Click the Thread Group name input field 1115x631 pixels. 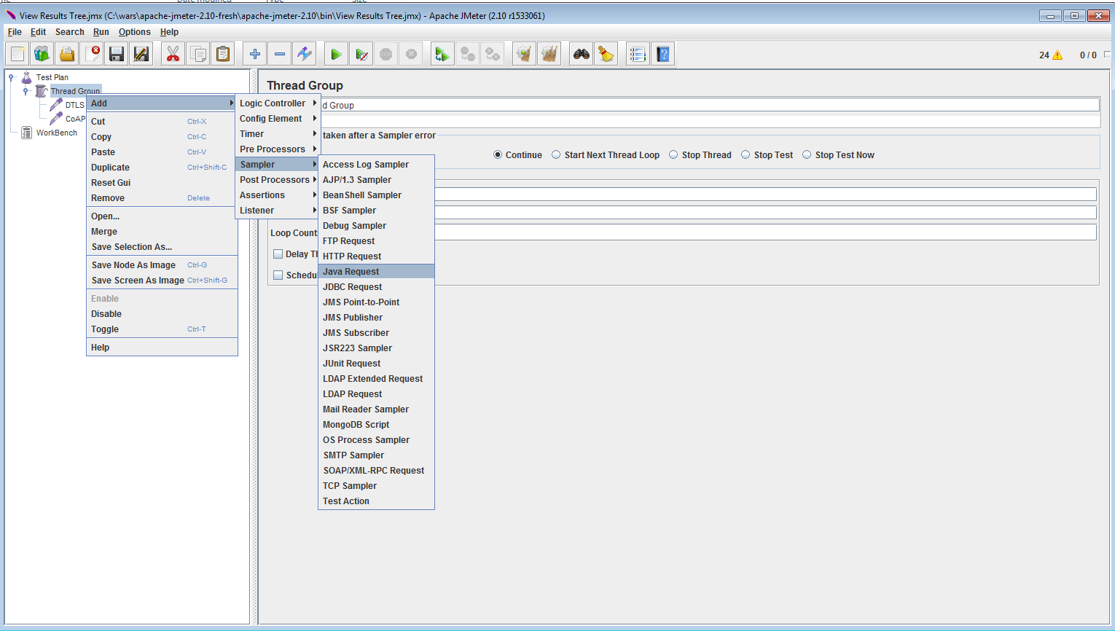[x=711, y=105]
